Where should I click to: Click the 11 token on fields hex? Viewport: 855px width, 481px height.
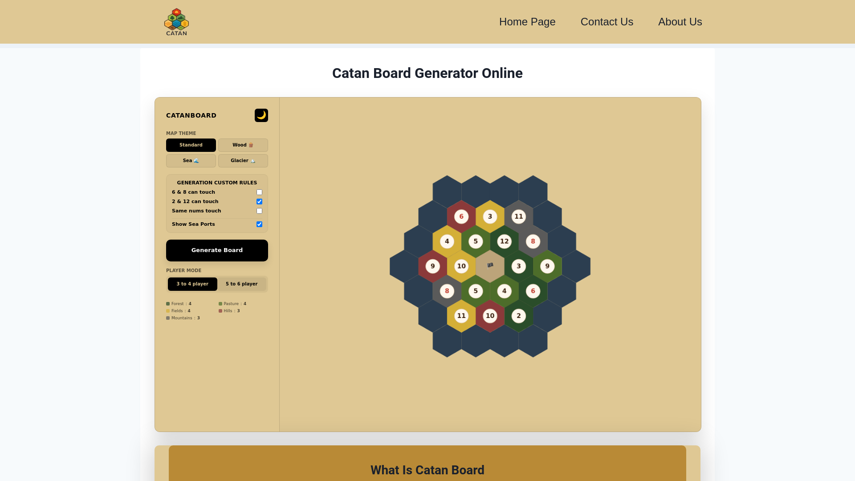pyautogui.click(x=461, y=316)
